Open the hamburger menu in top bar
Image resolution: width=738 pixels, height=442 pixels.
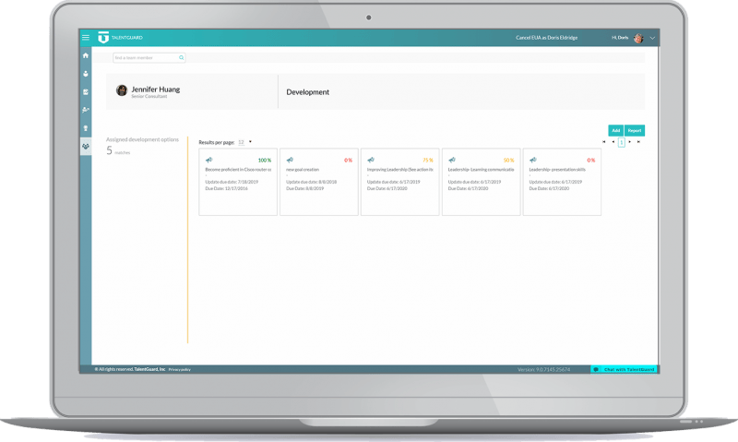click(86, 38)
